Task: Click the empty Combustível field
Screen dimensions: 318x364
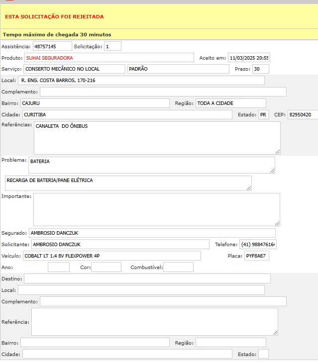Action: pyautogui.click(x=178, y=268)
